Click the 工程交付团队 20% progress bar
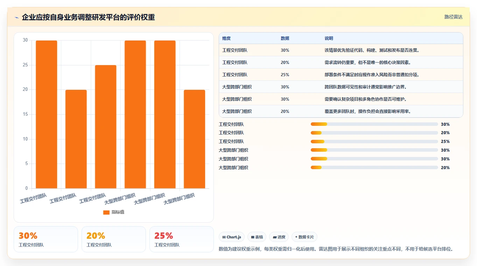477x266 pixels. tap(374, 133)
